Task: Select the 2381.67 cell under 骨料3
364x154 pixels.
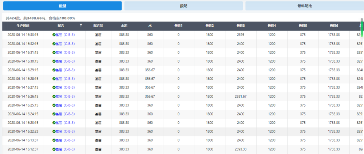Action: pyautogui.click(x=241, y=96)
